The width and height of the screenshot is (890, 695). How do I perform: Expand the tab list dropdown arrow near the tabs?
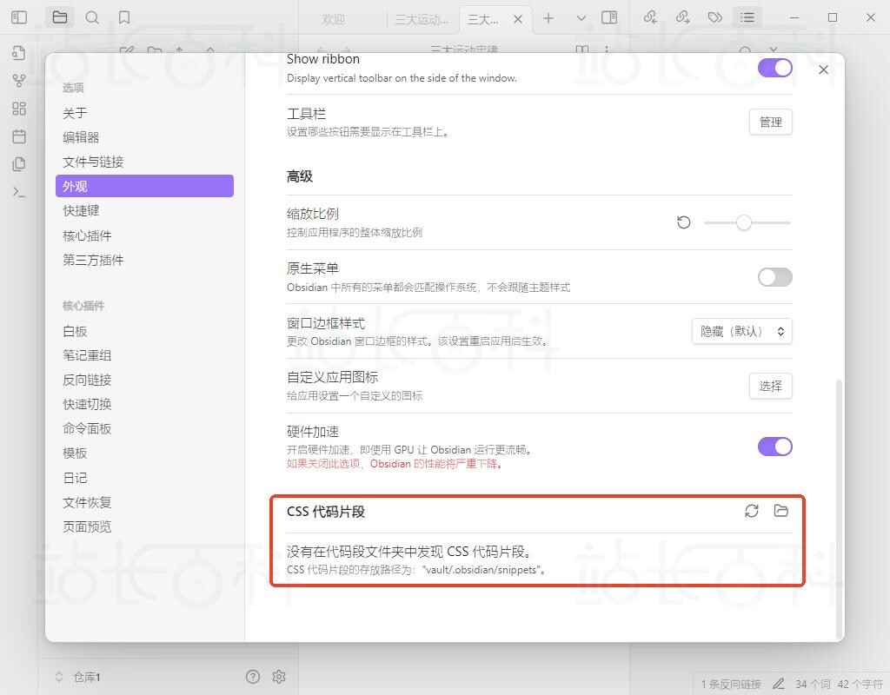click(581, 17)
